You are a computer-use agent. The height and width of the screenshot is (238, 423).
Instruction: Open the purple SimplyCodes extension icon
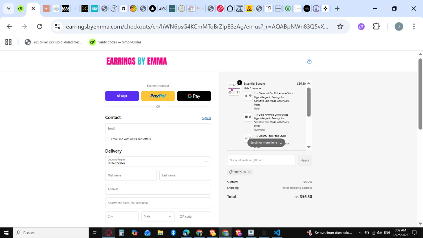click(361, 27)
